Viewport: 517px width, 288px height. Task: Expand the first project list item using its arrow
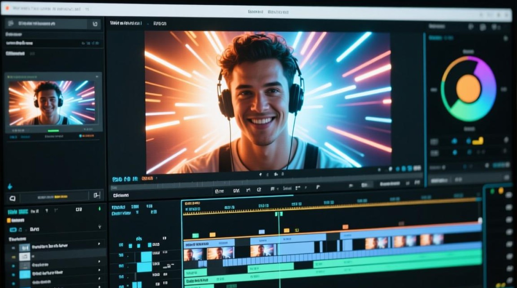(x=99, y=244)
